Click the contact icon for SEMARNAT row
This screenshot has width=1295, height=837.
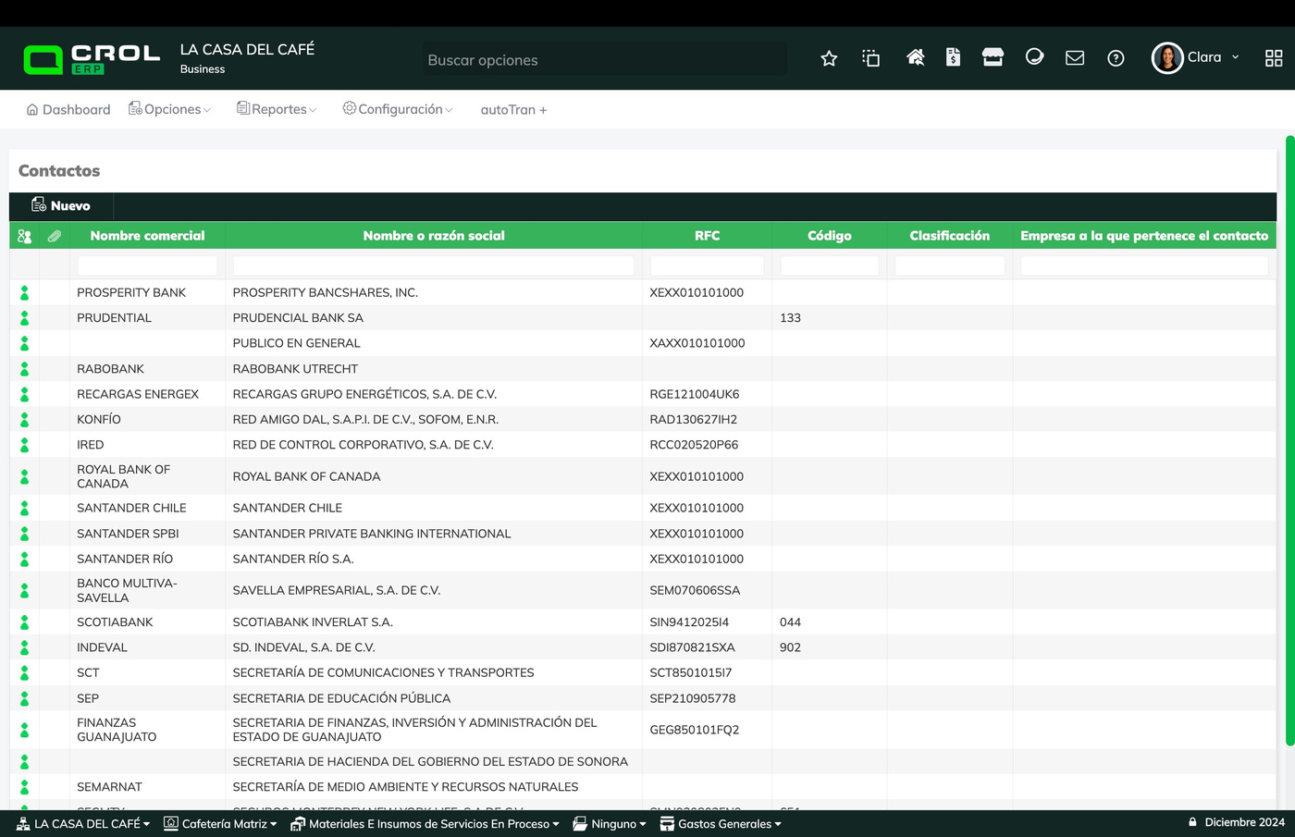coord(24,787)
